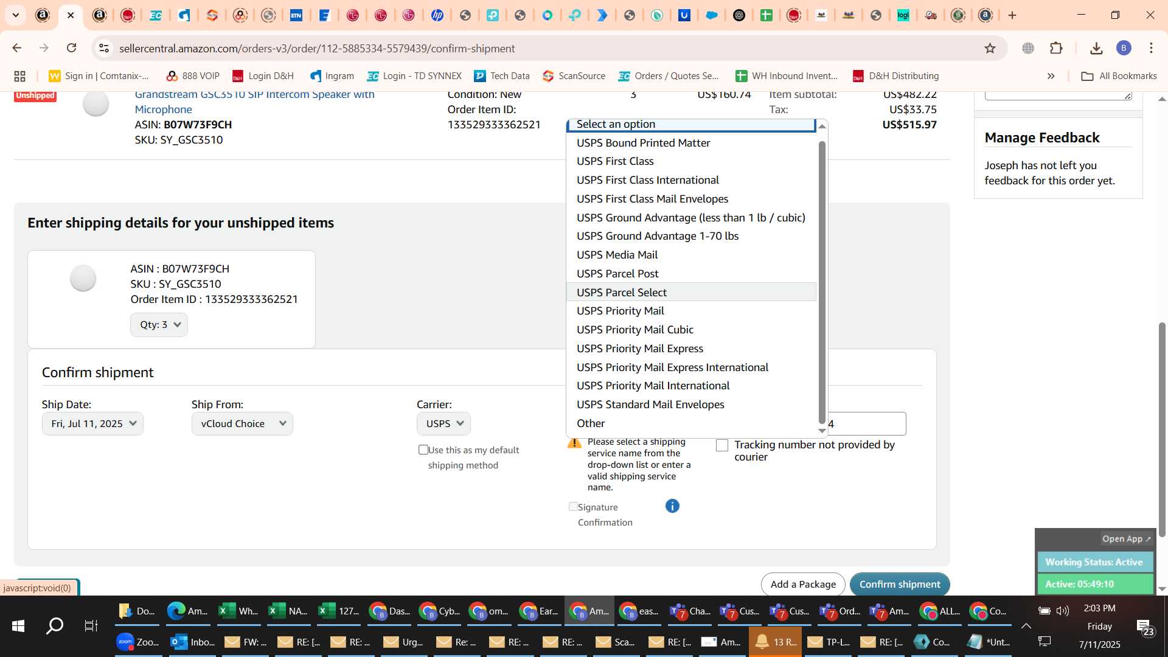Click the Select an option field
1168x657 pixels.
click(691, 124)
